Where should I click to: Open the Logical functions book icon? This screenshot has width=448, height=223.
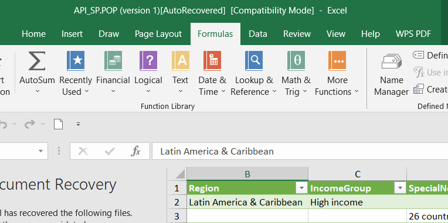148,61
